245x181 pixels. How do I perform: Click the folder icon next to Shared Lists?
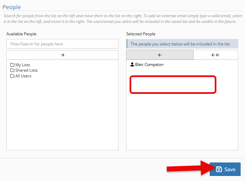[x=12, y=70]
